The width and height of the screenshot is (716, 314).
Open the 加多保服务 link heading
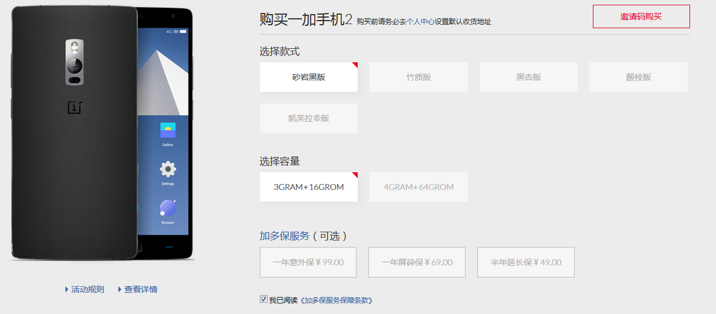285,236
